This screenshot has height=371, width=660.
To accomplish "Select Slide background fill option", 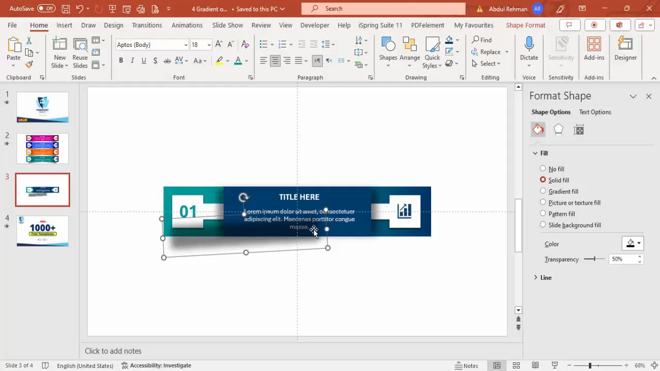I will tap(570, 225).
